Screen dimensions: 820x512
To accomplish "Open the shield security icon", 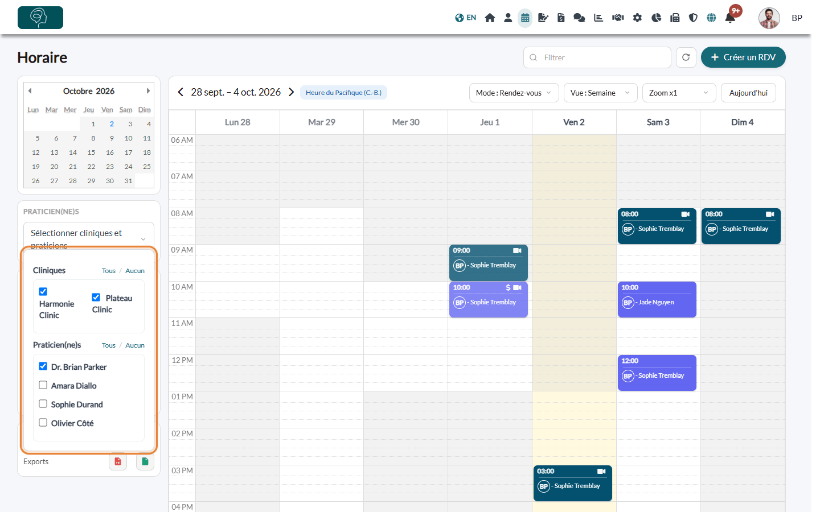I will pyautogui.click(x=693, y=18).
